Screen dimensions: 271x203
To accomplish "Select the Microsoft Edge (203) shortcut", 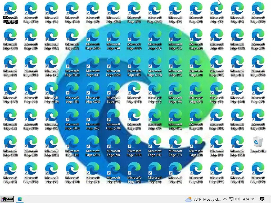I will click(x=72, y=119).
